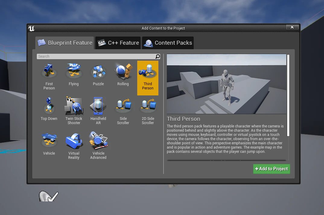
Task: Select the Vehicle template icon
Action: point(49,140)
